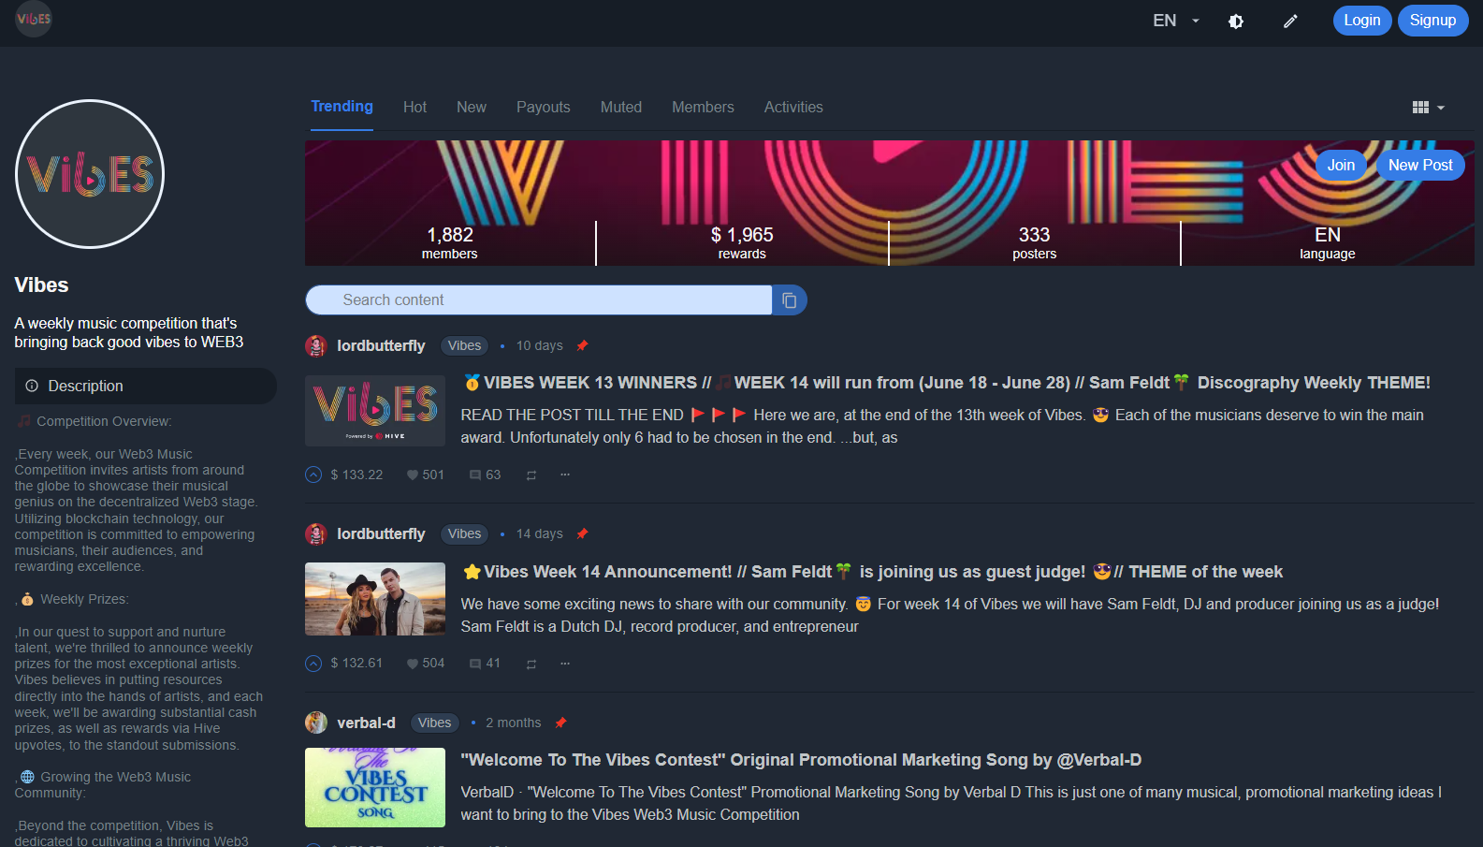Viewport: 1483px width, 847px height.
Task: Reblog the Week 13 Winners post
Action: click(x=531, y=475)
